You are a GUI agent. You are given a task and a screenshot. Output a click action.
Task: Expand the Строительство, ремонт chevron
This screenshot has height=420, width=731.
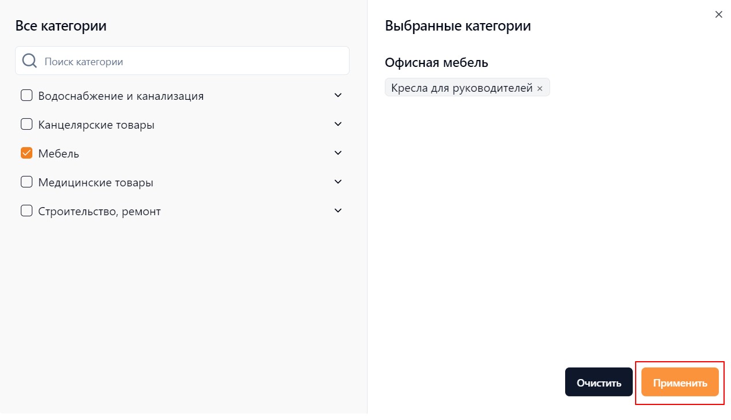[x=339, y=211]
